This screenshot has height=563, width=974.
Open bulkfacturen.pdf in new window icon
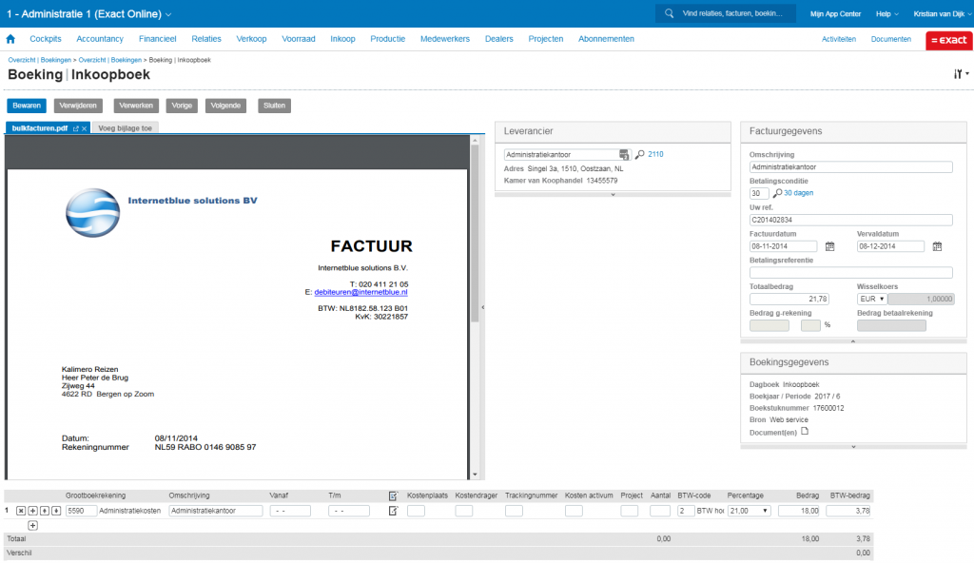pos(76,128)
